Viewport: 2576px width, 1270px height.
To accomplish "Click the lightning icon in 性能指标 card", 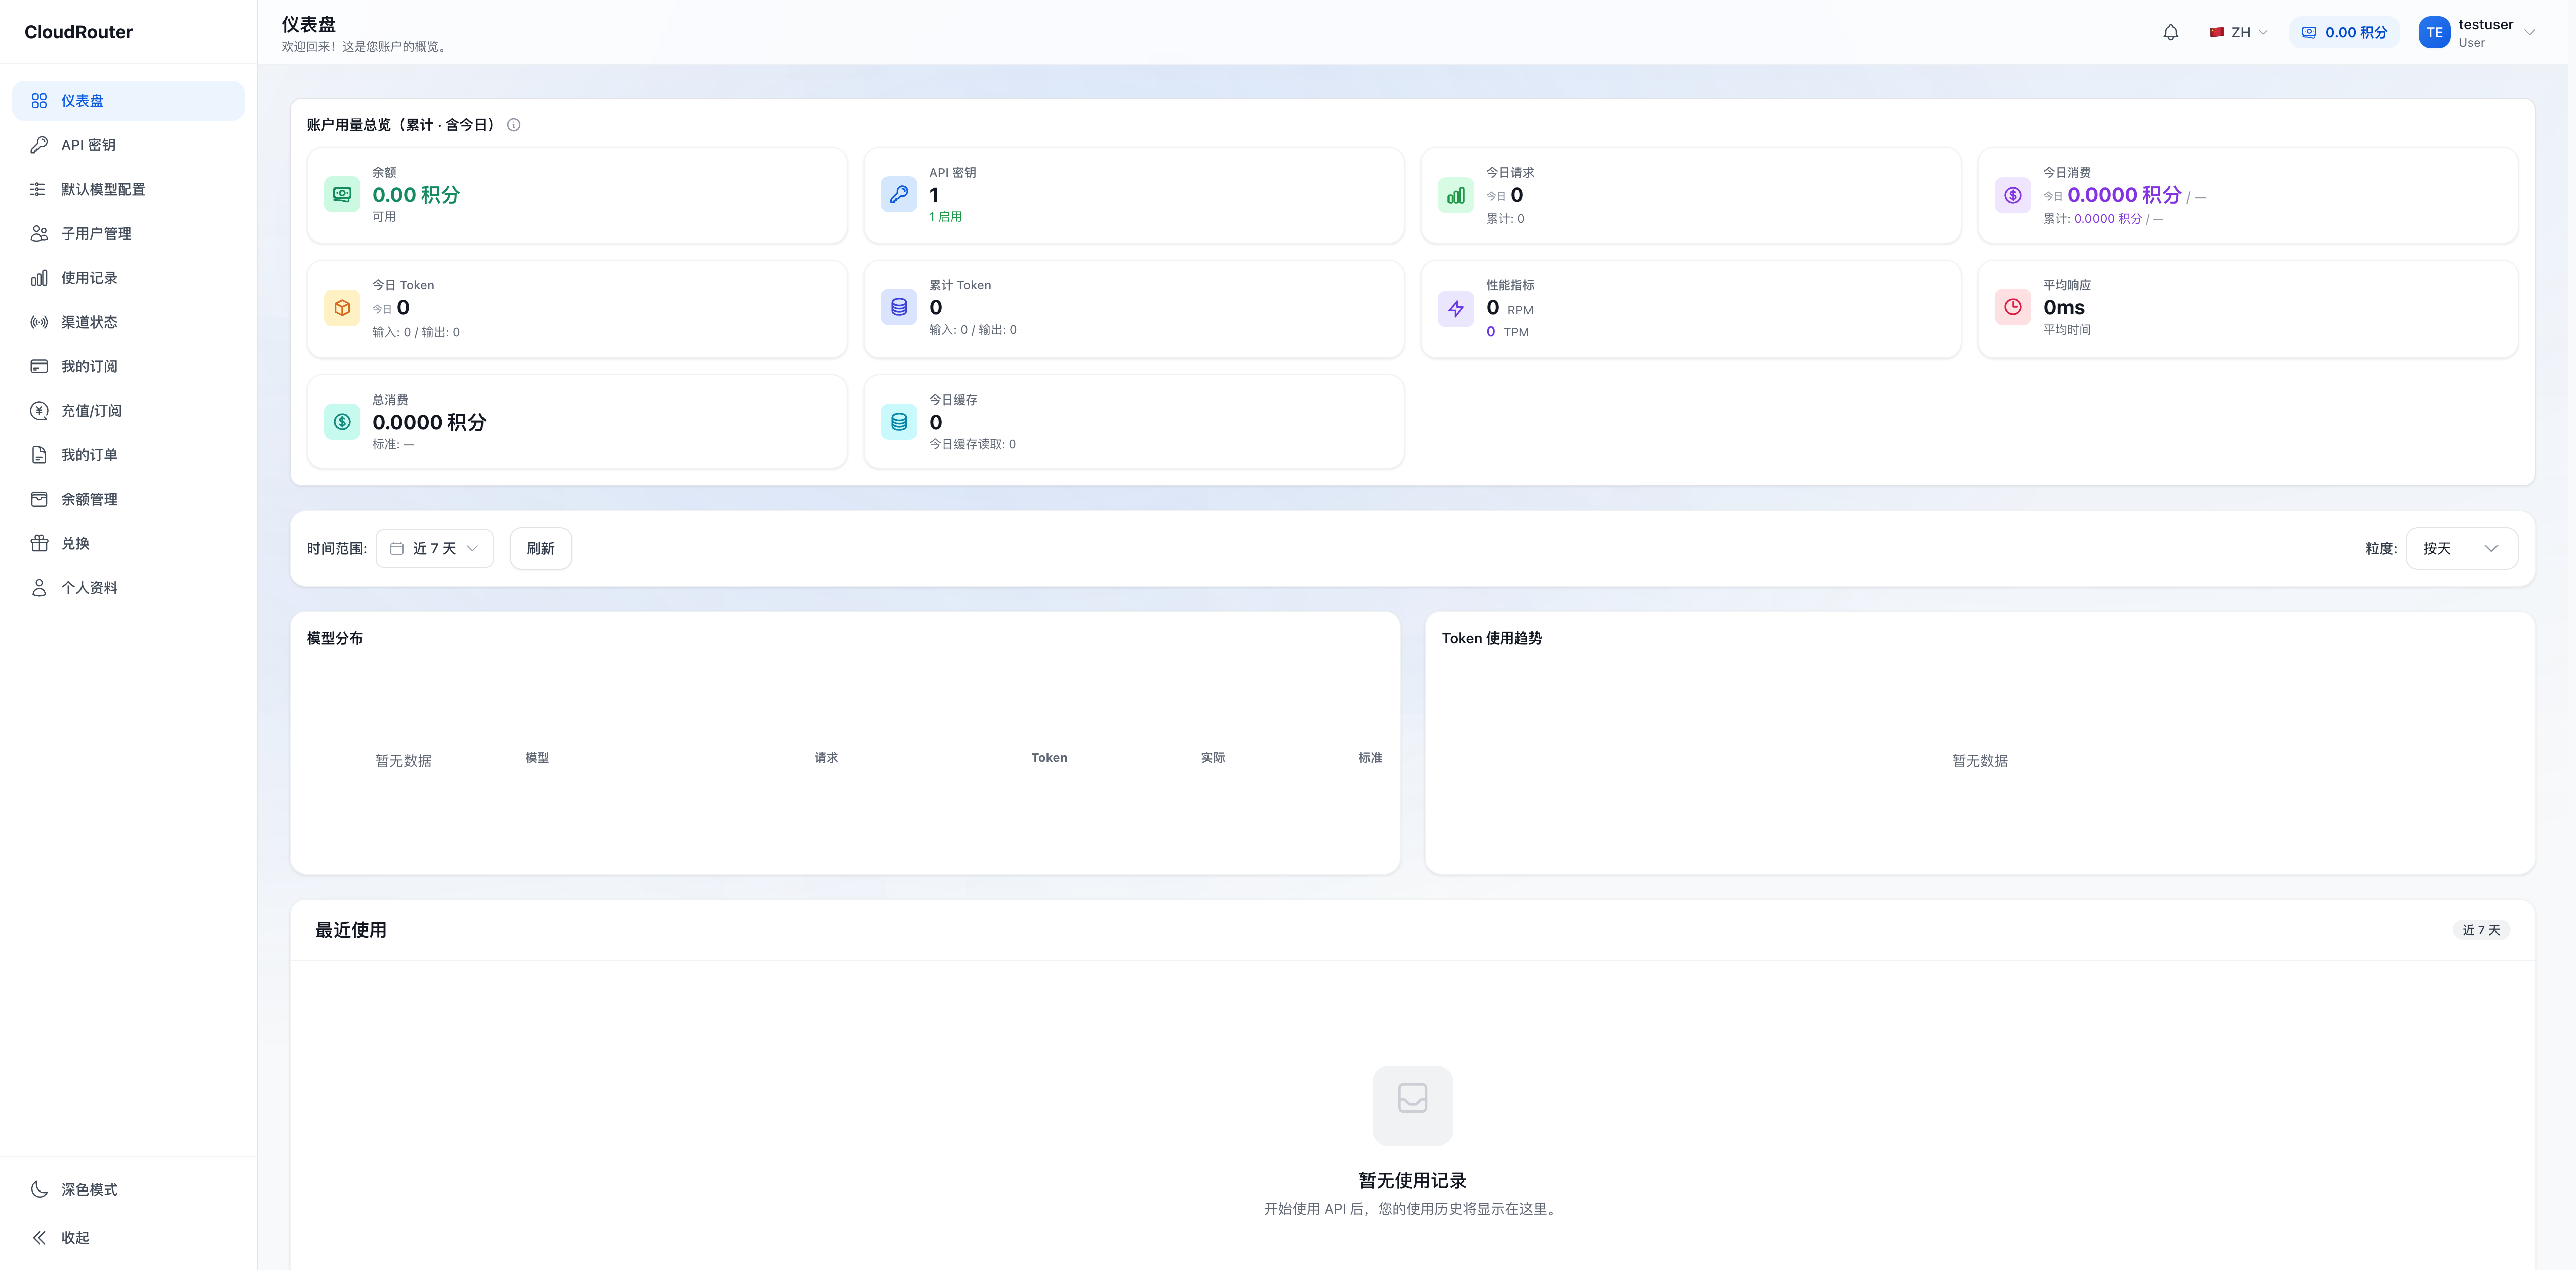I will [1456, 309].
